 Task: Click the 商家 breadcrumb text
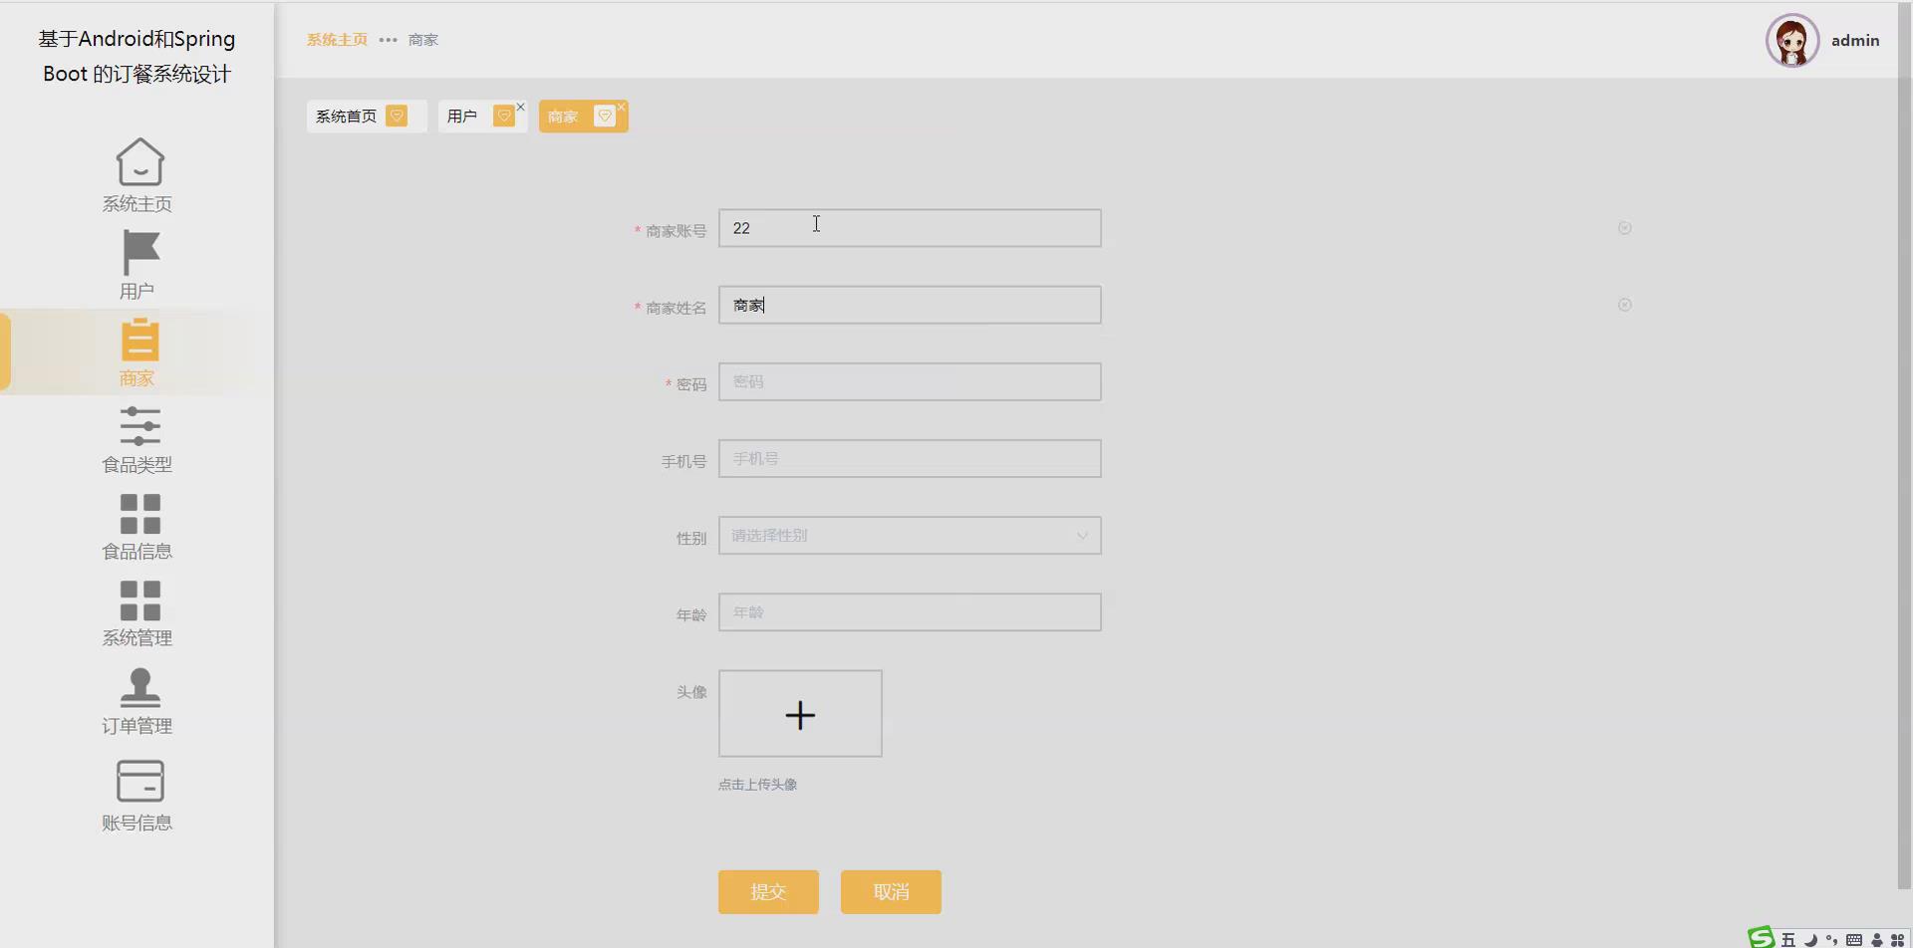click(x=423, y=40)
